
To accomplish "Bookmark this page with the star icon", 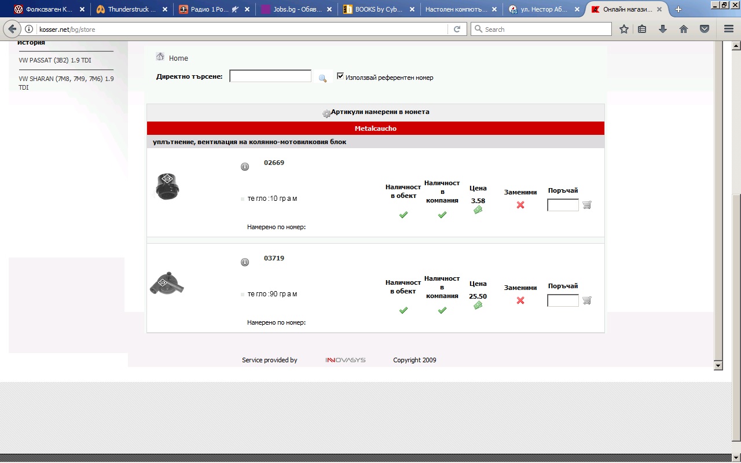I will [x=624, y=29].
